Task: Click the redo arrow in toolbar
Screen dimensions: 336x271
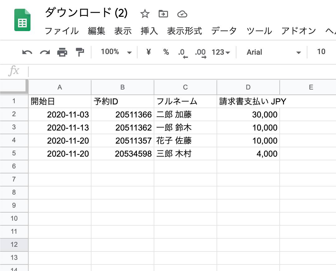Action: pos(45,52)
